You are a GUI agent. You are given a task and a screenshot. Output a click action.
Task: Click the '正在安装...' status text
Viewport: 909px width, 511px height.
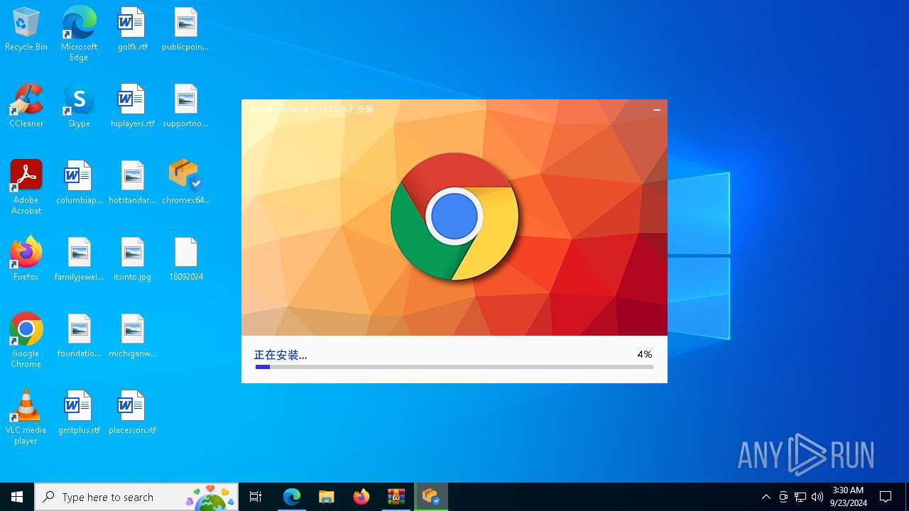coord(281,355)
